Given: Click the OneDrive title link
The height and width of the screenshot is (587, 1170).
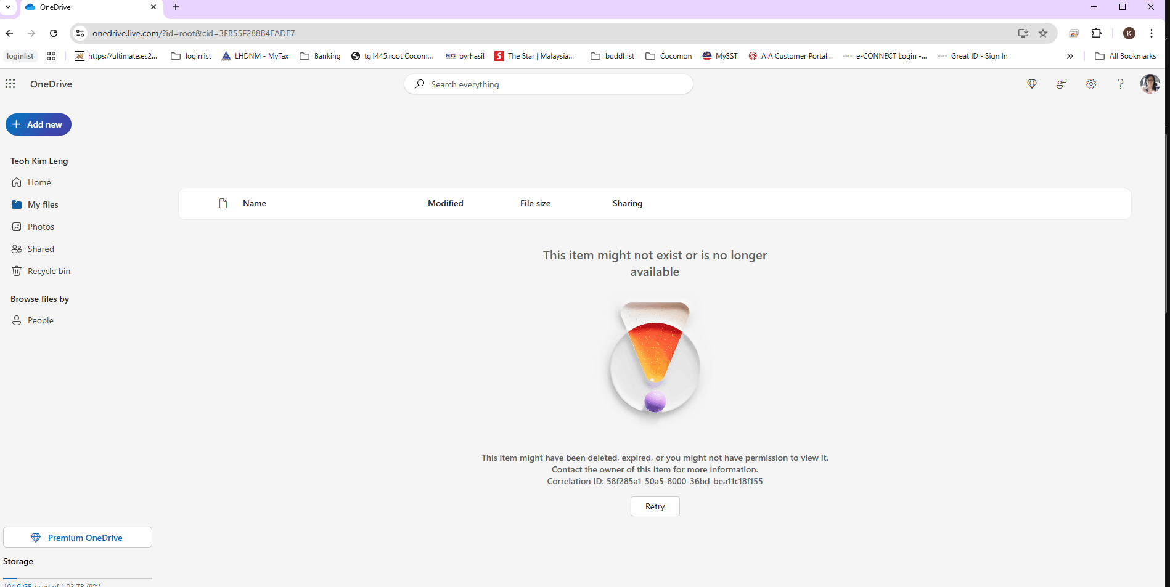Looking at the screenshot, I should click(x=51, y=84).
